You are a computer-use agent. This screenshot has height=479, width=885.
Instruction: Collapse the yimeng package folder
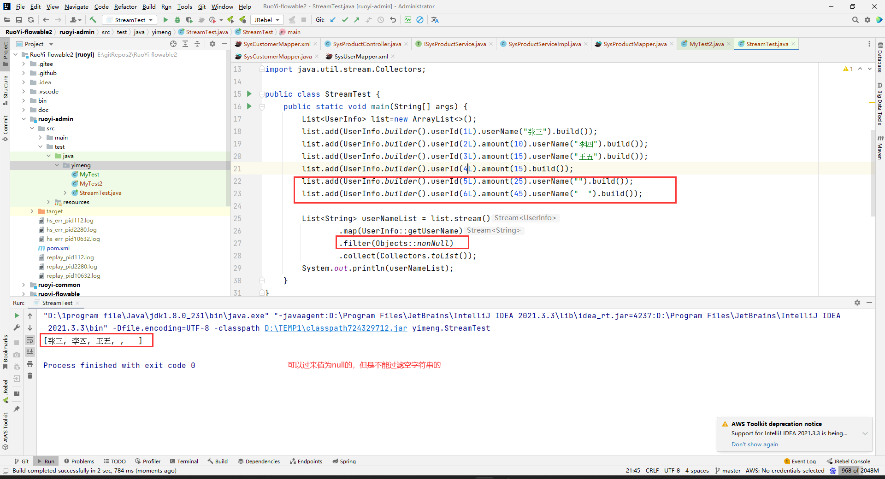(57, 165)
